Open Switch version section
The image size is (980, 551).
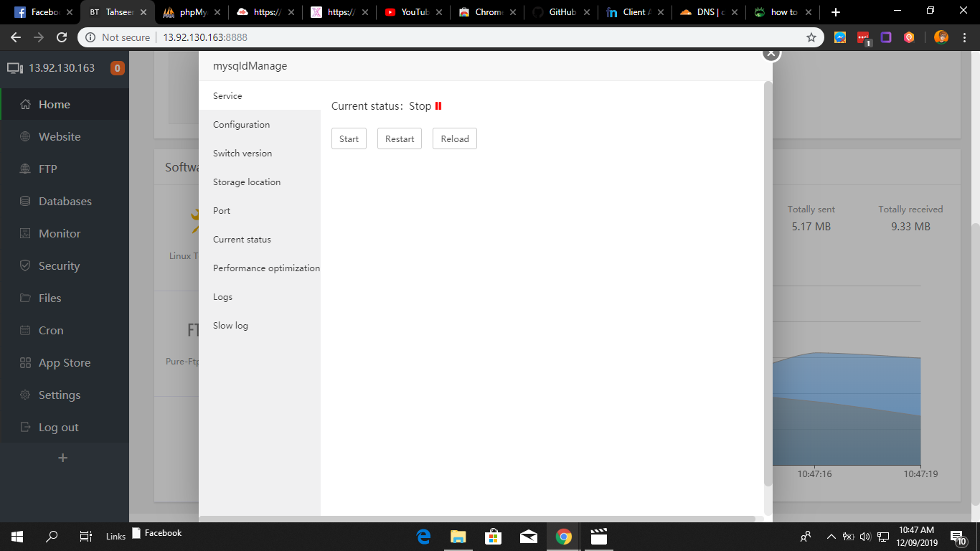tap(242, 154)
